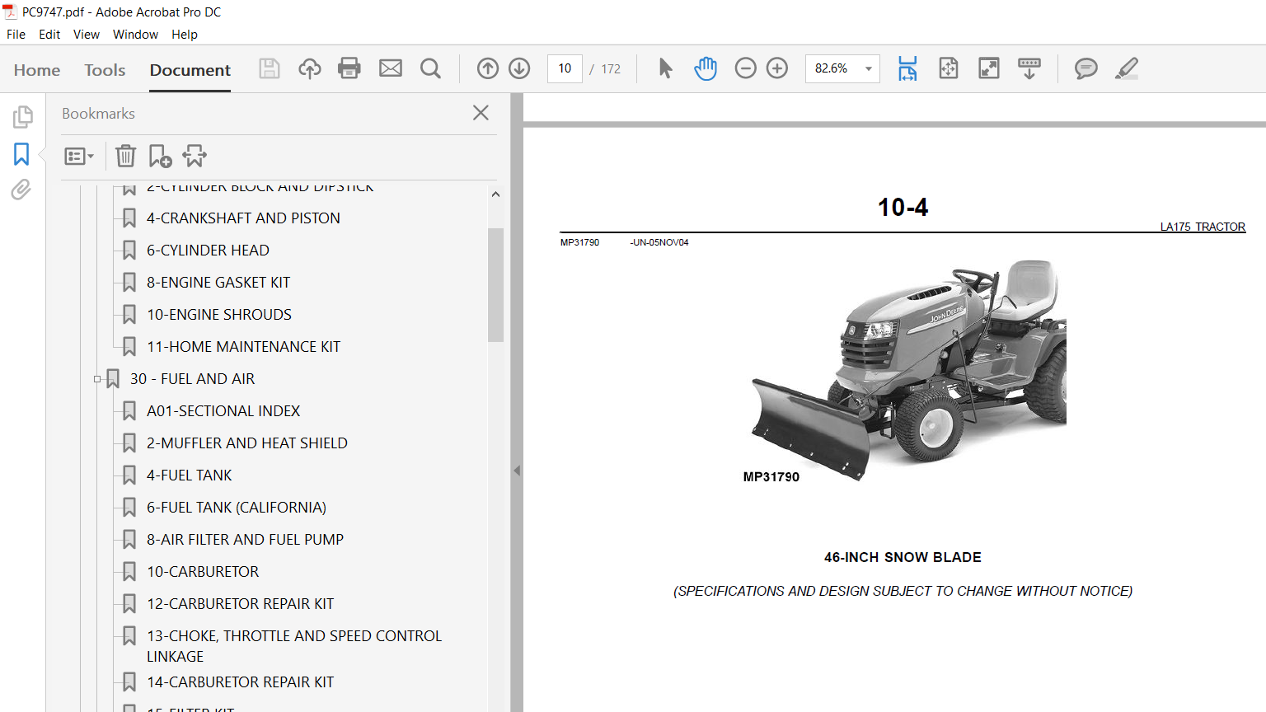Go to the previous page using the up arrow
The image size is (1266, 712).
click(488, 68)
